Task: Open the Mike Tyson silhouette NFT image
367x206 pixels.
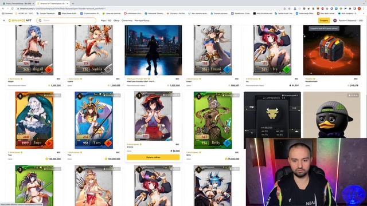Action: pyautogui.click(x=153, y=50)
